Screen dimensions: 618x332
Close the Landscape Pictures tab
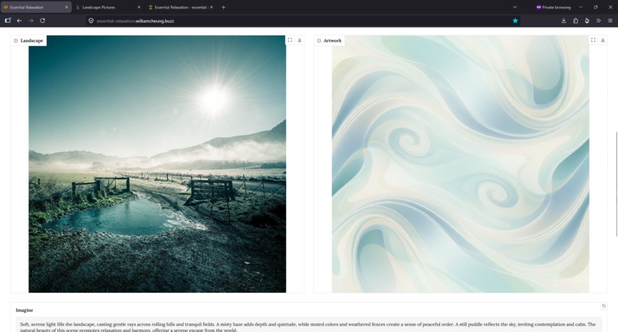point(139,7)
